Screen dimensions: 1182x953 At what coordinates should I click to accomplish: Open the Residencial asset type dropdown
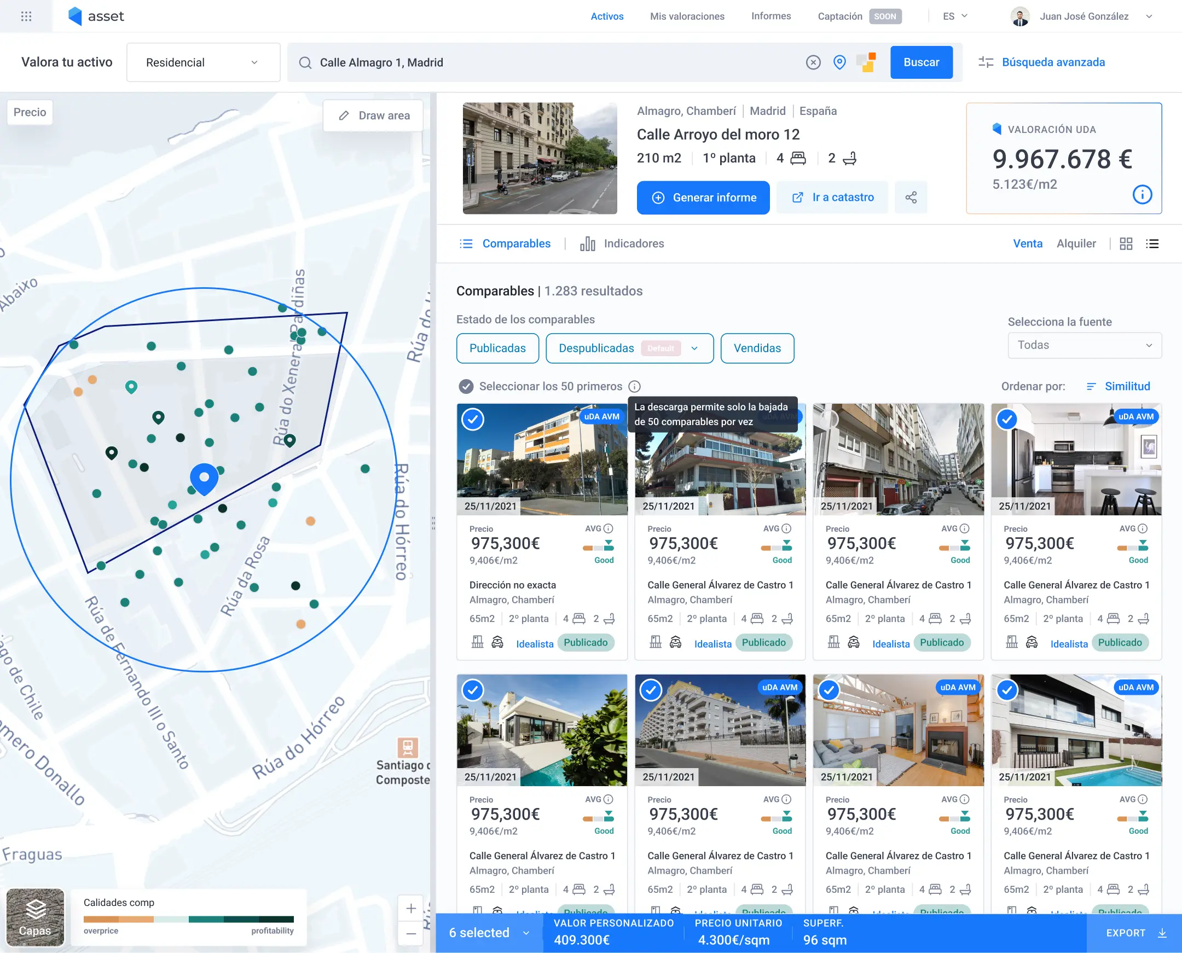[202, 62]
